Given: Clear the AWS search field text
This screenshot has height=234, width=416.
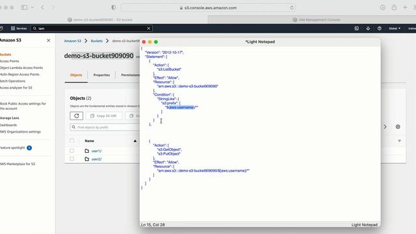Looking at the screenshot, I should [149, 29].
